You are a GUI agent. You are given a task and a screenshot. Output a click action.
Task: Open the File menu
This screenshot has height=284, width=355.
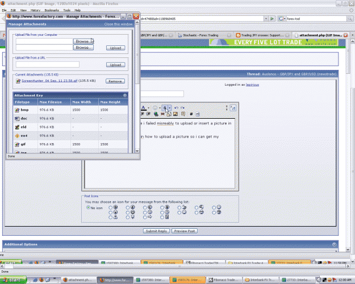[4, 10]
